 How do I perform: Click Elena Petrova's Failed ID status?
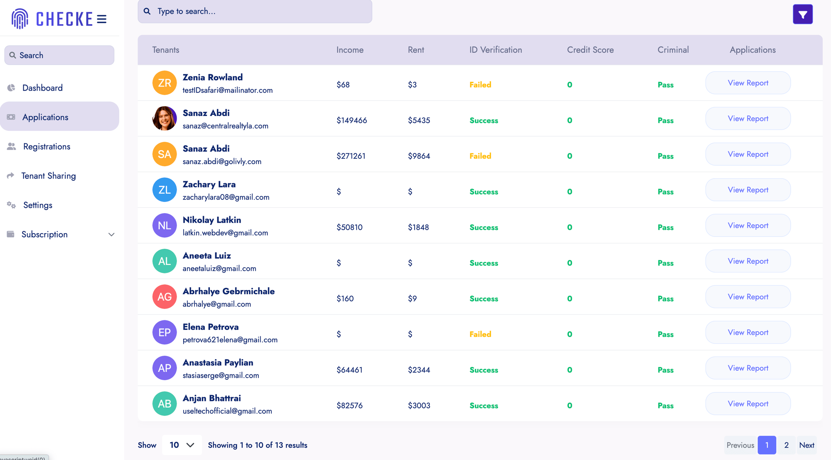(x=480, y=335)
